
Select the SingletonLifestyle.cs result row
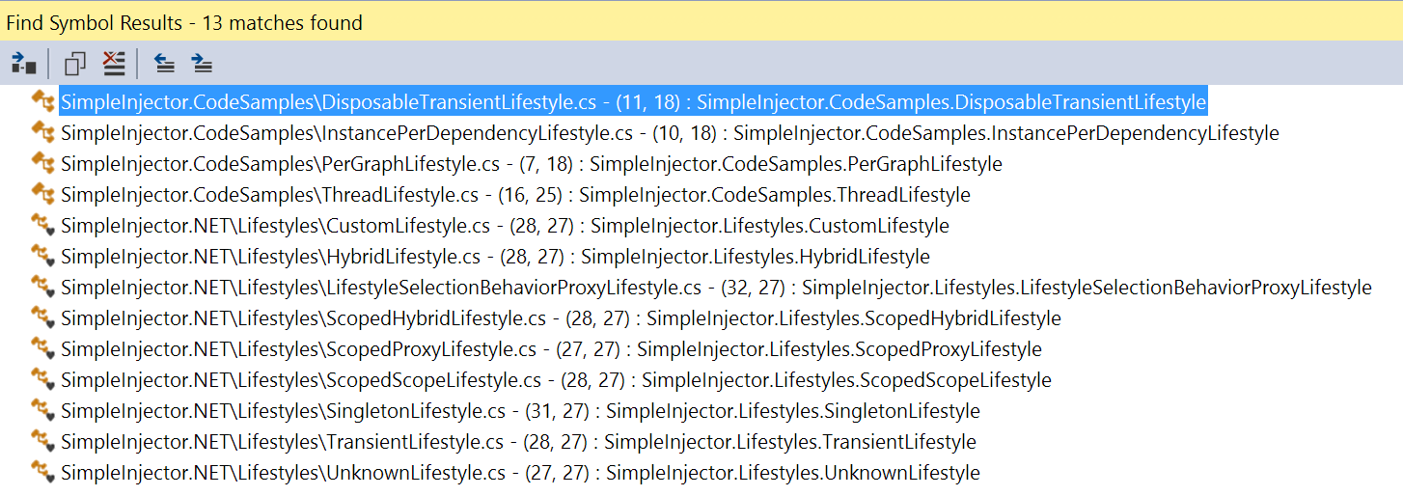[520, 411]
